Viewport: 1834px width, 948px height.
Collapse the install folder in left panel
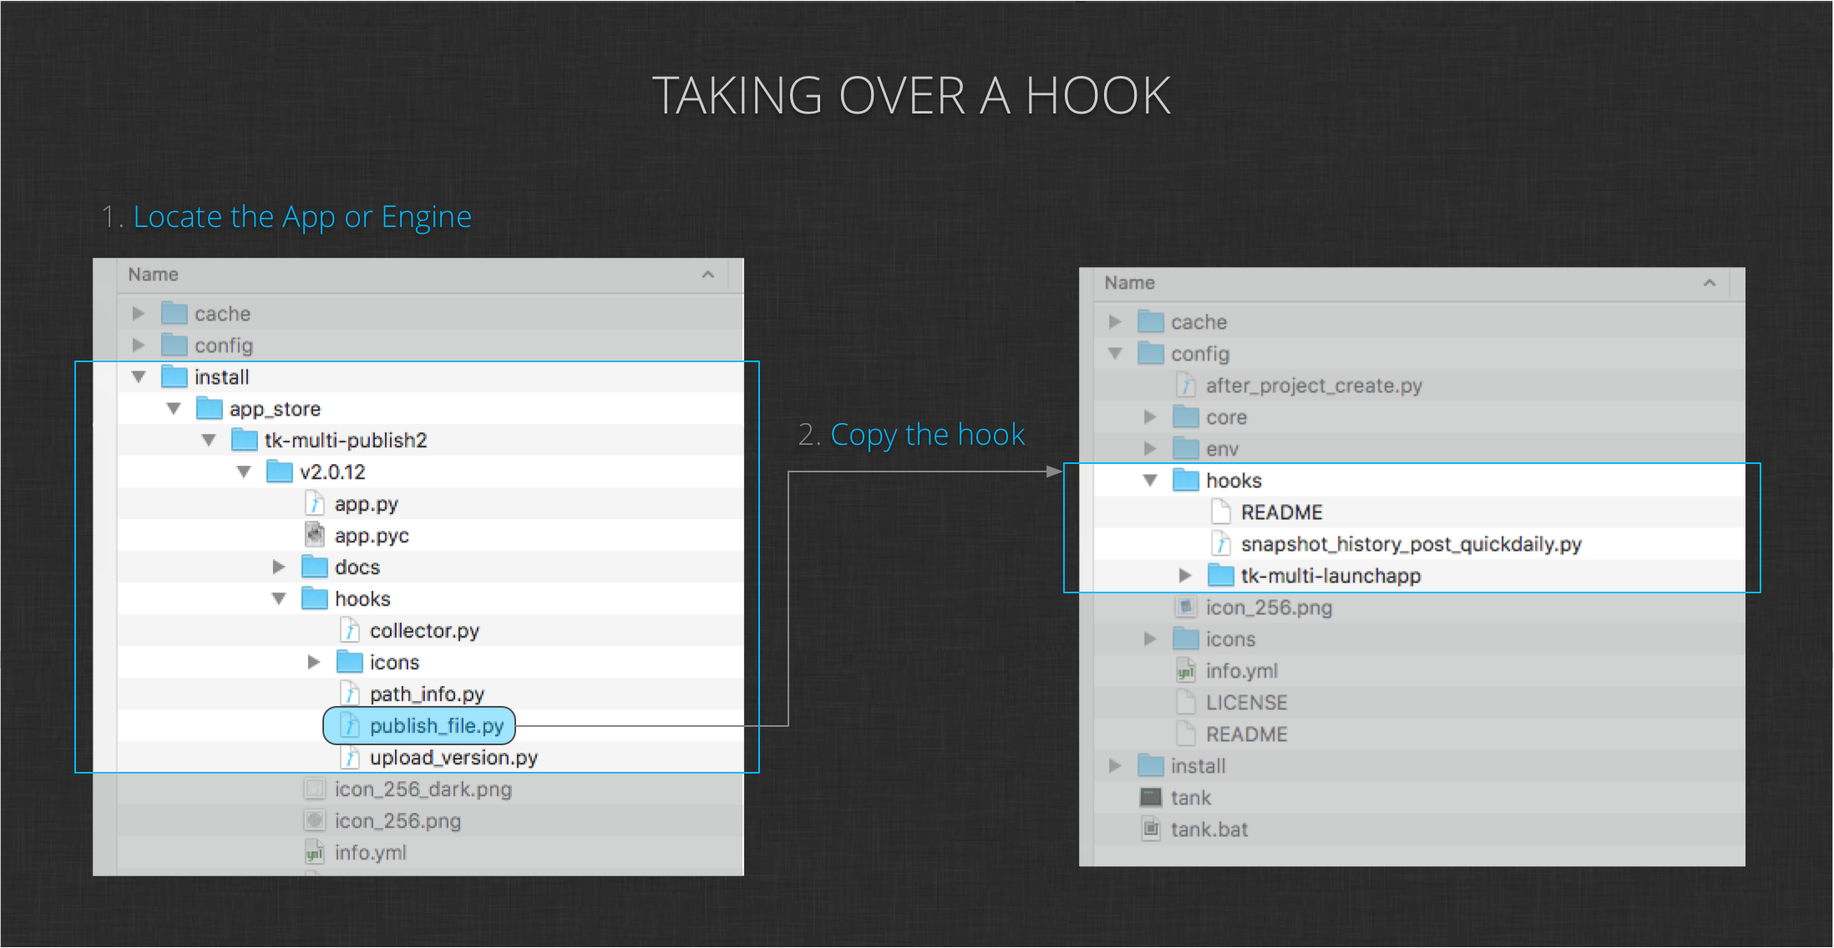[139, 377]
